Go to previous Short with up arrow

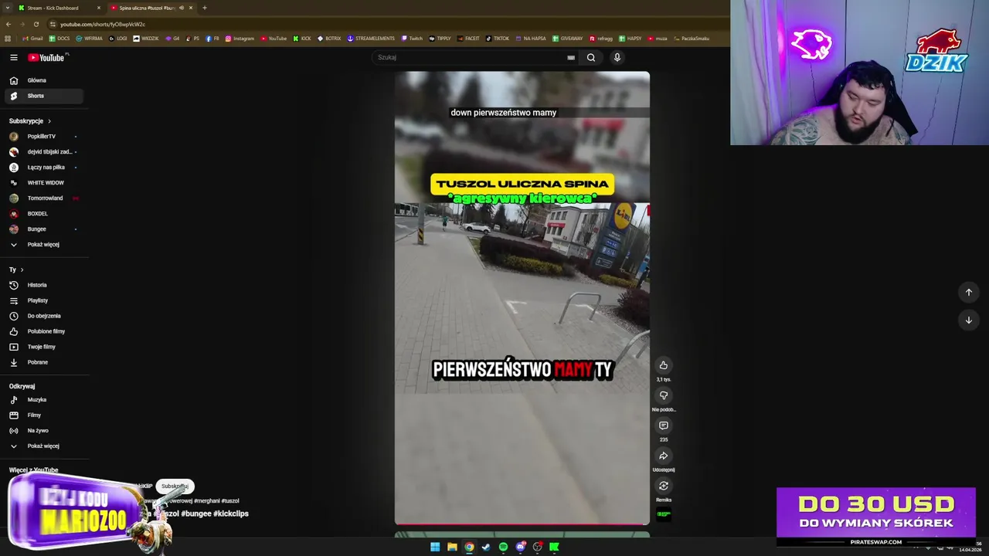pos(968,292)
